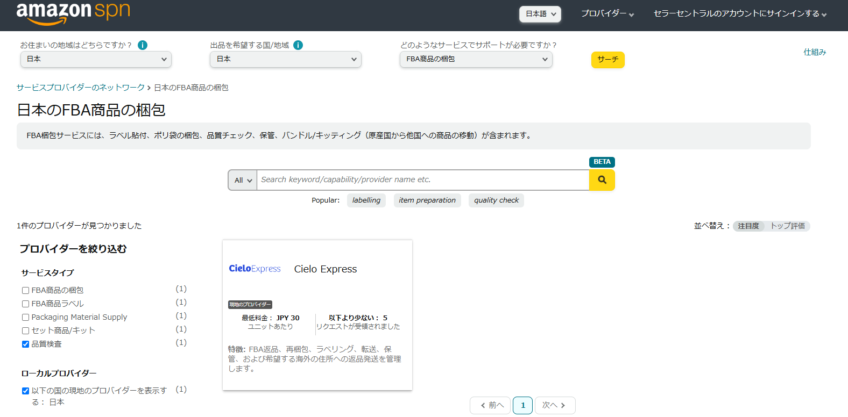Click the BETA badge above search
The width and height of the screenshot is (848, 417).
click(602, 162)
